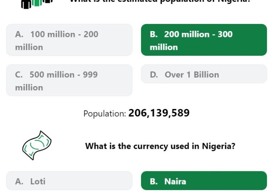Click second-line 'million' in green option B
The width and height of the screenshot is (272, 194).
[x=164, y=47]
